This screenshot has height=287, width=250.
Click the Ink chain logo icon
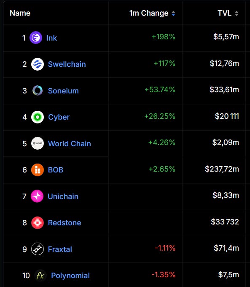36,38
